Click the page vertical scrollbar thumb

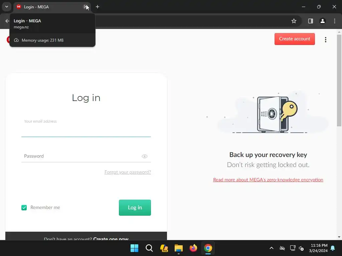[x=339, y=81]
